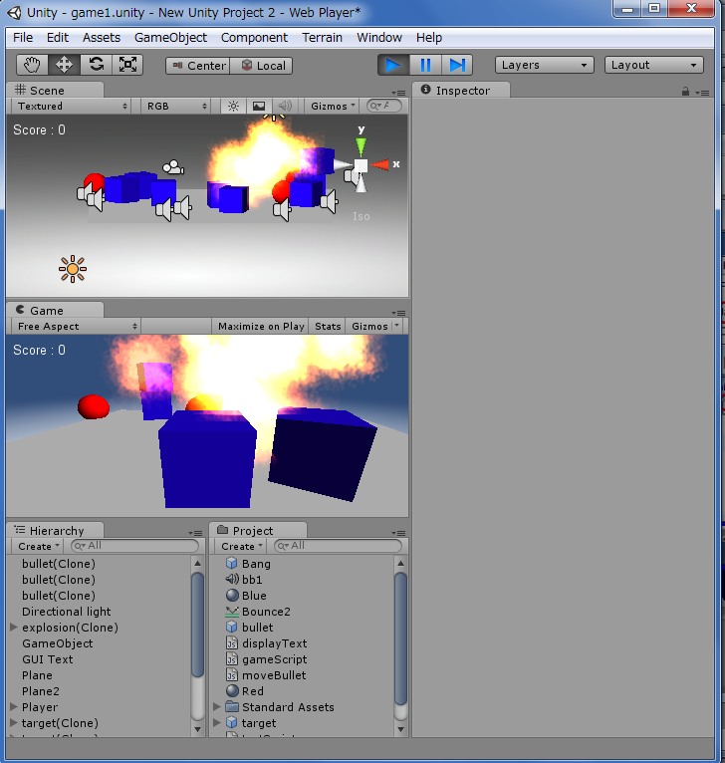Select moveBullet script icon
This screenshot has width=725, height=763.
pos(232,675)
